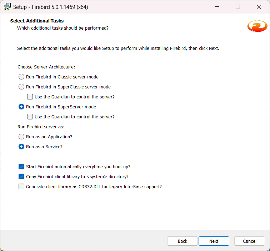The width and height of the screenshot is (270, 251).
Task: Enable Guardian checkbox under SuperClassic mode
Action: (30, 97)
